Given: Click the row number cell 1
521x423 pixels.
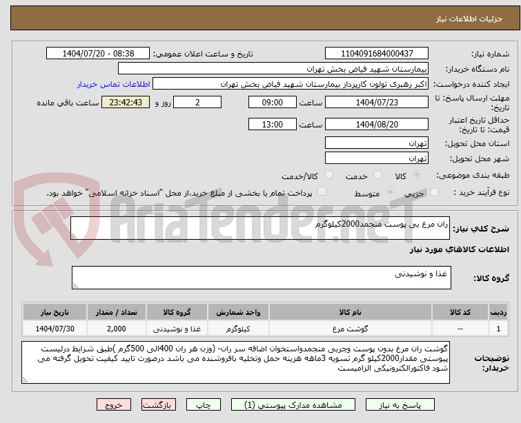Looking at the screenshot, I should [x=498, y=329].
